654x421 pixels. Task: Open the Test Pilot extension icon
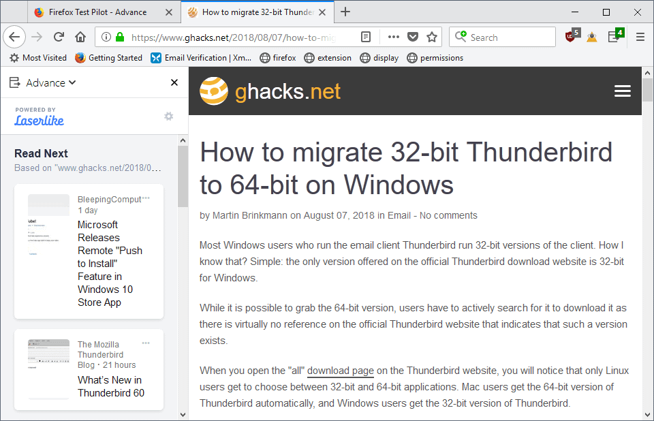coord(592,37)
